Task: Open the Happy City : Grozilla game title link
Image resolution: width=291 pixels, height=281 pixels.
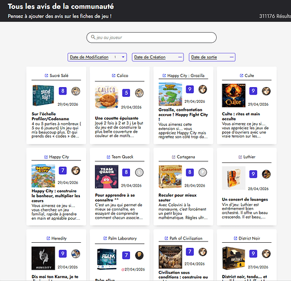Action: click(186, 75)
